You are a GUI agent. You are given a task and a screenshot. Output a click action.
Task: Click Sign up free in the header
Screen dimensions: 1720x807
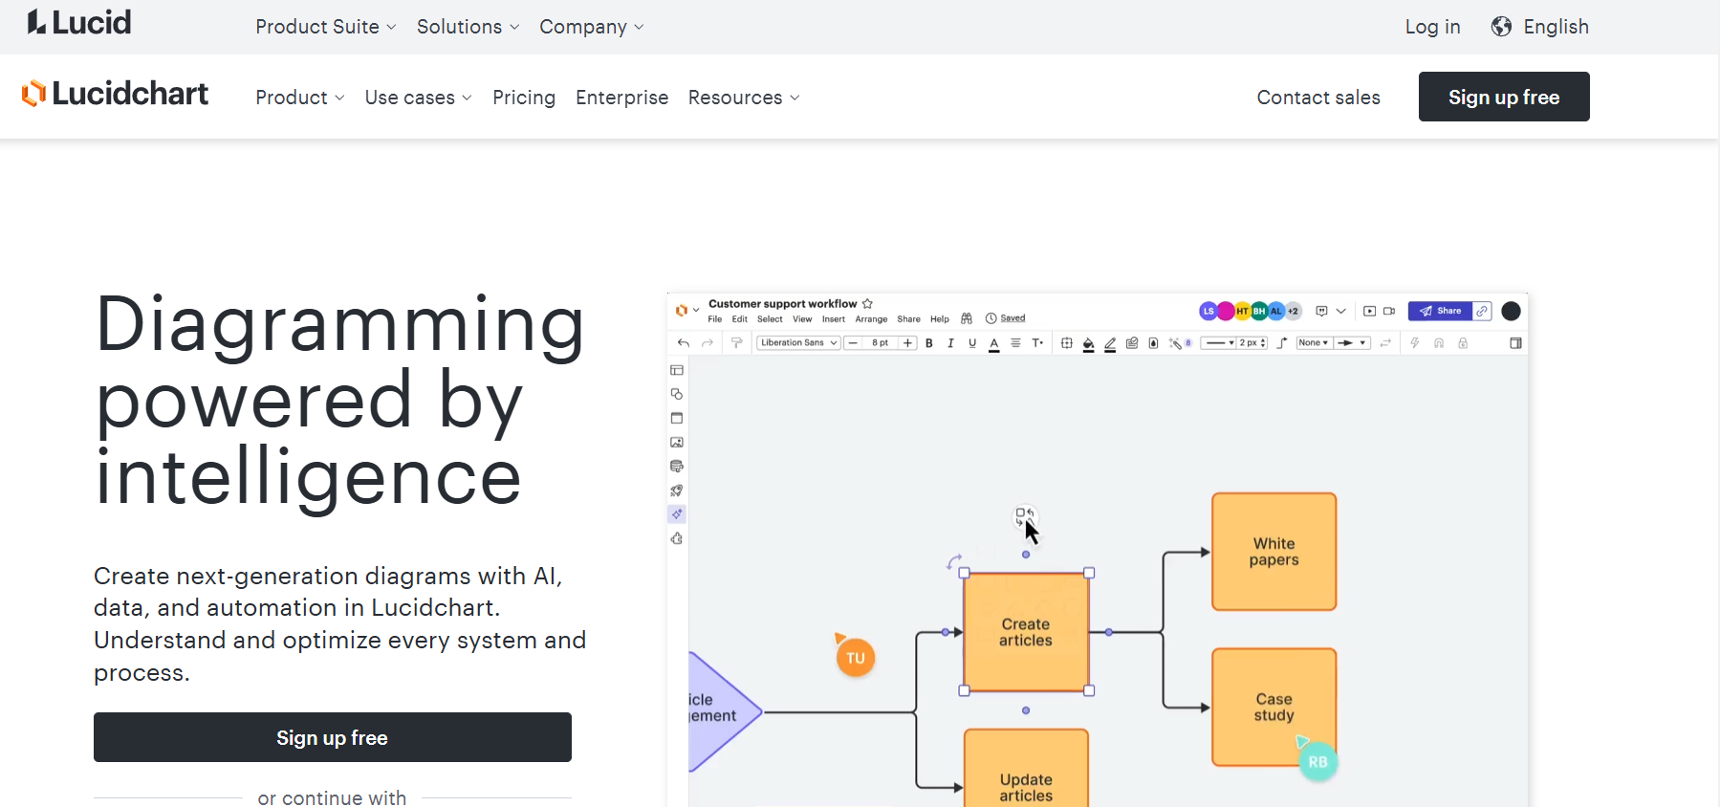pos(1504,97)
